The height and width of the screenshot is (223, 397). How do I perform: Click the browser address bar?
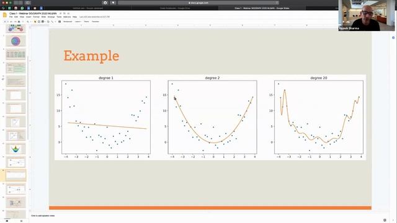click(x=198, y=2)
